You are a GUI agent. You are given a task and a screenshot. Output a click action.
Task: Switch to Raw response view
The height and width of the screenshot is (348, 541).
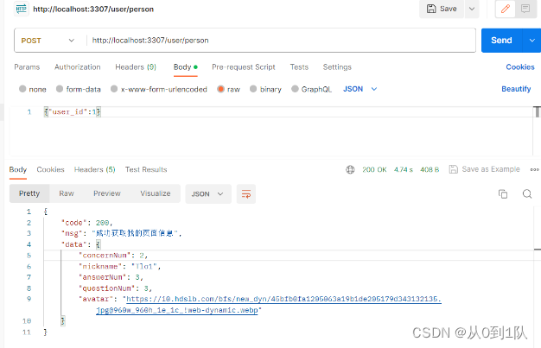67,193
